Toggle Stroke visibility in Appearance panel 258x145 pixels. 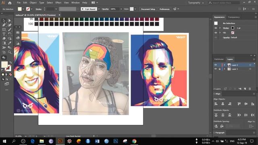216,28
